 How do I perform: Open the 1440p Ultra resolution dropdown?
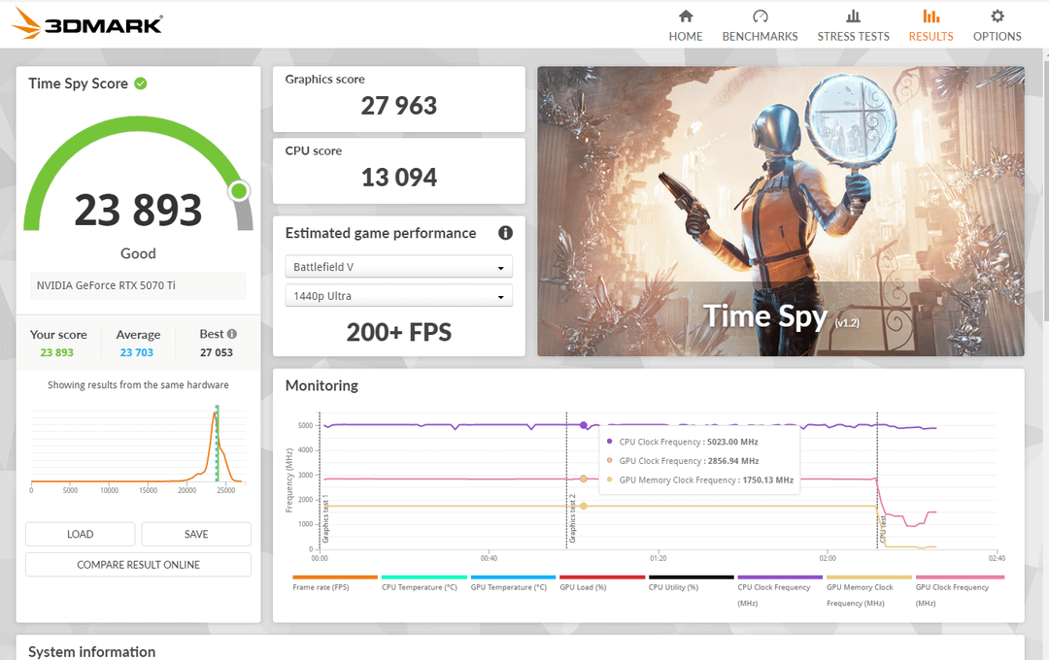(x=398, y=296)
